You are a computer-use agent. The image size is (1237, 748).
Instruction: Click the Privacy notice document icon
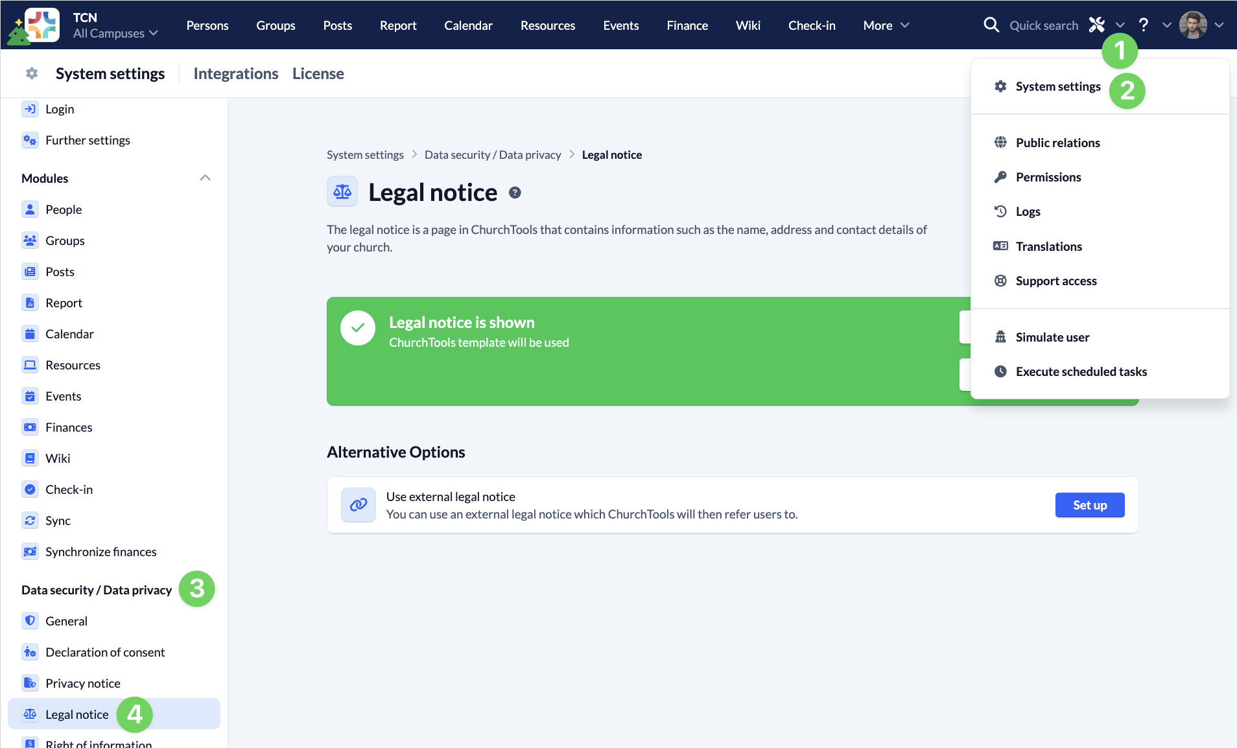(x=30, y=683)
